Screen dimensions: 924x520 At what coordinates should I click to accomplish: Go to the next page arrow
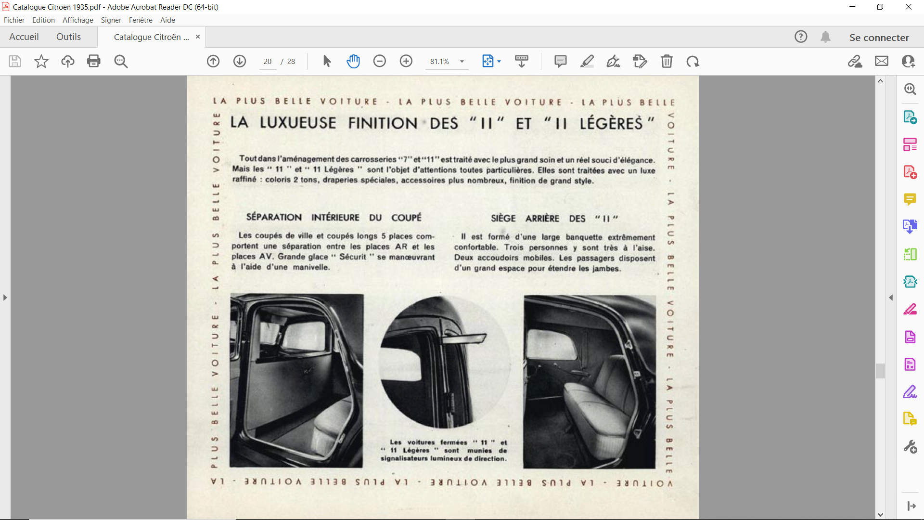pos(240,61)
